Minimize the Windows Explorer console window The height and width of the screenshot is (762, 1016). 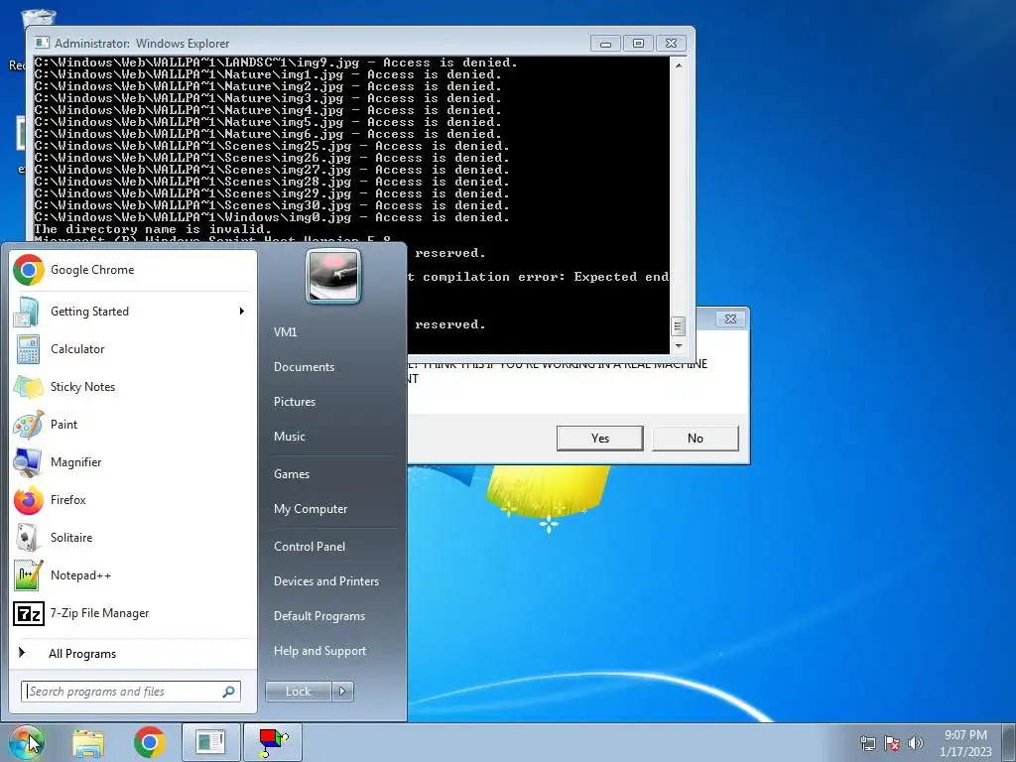(605, 44)
